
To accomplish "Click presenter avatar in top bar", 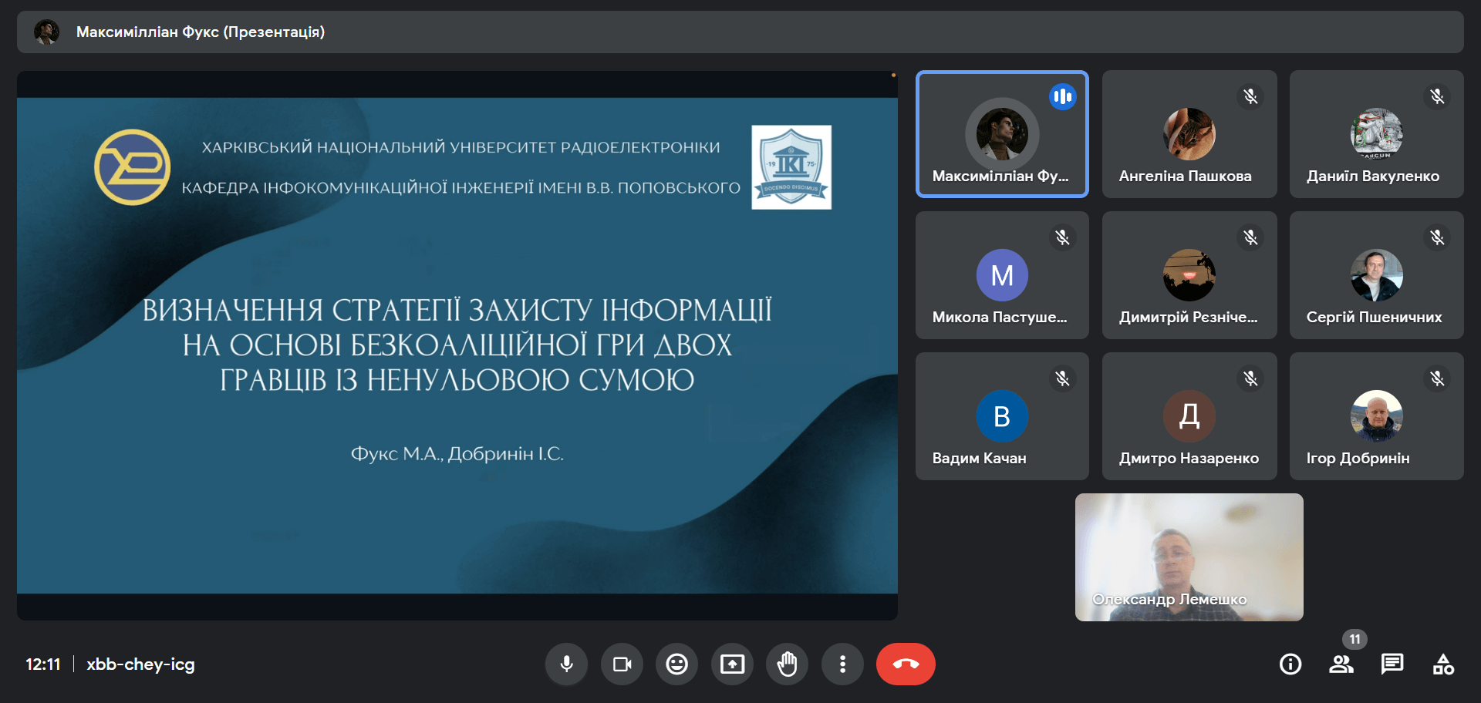I will (47, 32).
